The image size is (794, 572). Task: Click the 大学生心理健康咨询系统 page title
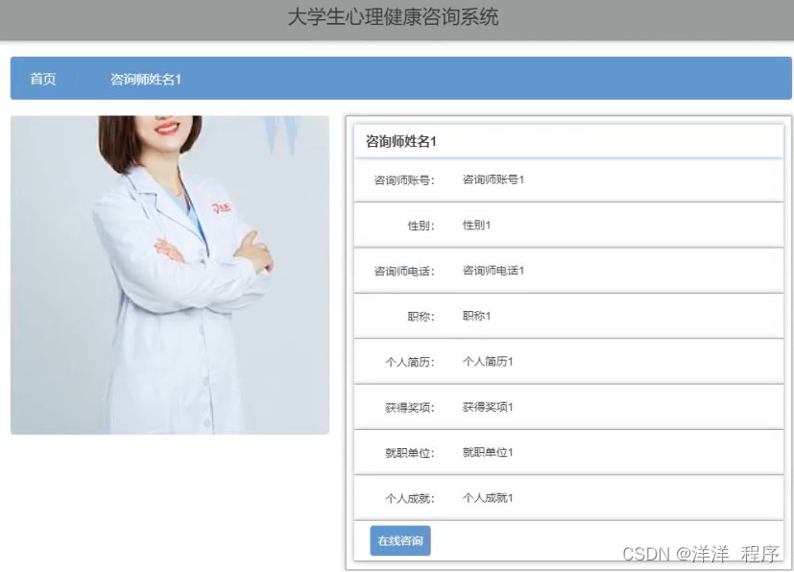click(393, 16)
